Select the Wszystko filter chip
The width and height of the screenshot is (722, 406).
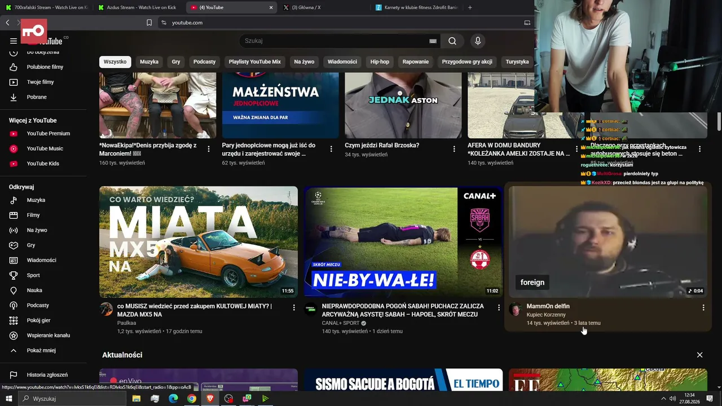(115, 62)
